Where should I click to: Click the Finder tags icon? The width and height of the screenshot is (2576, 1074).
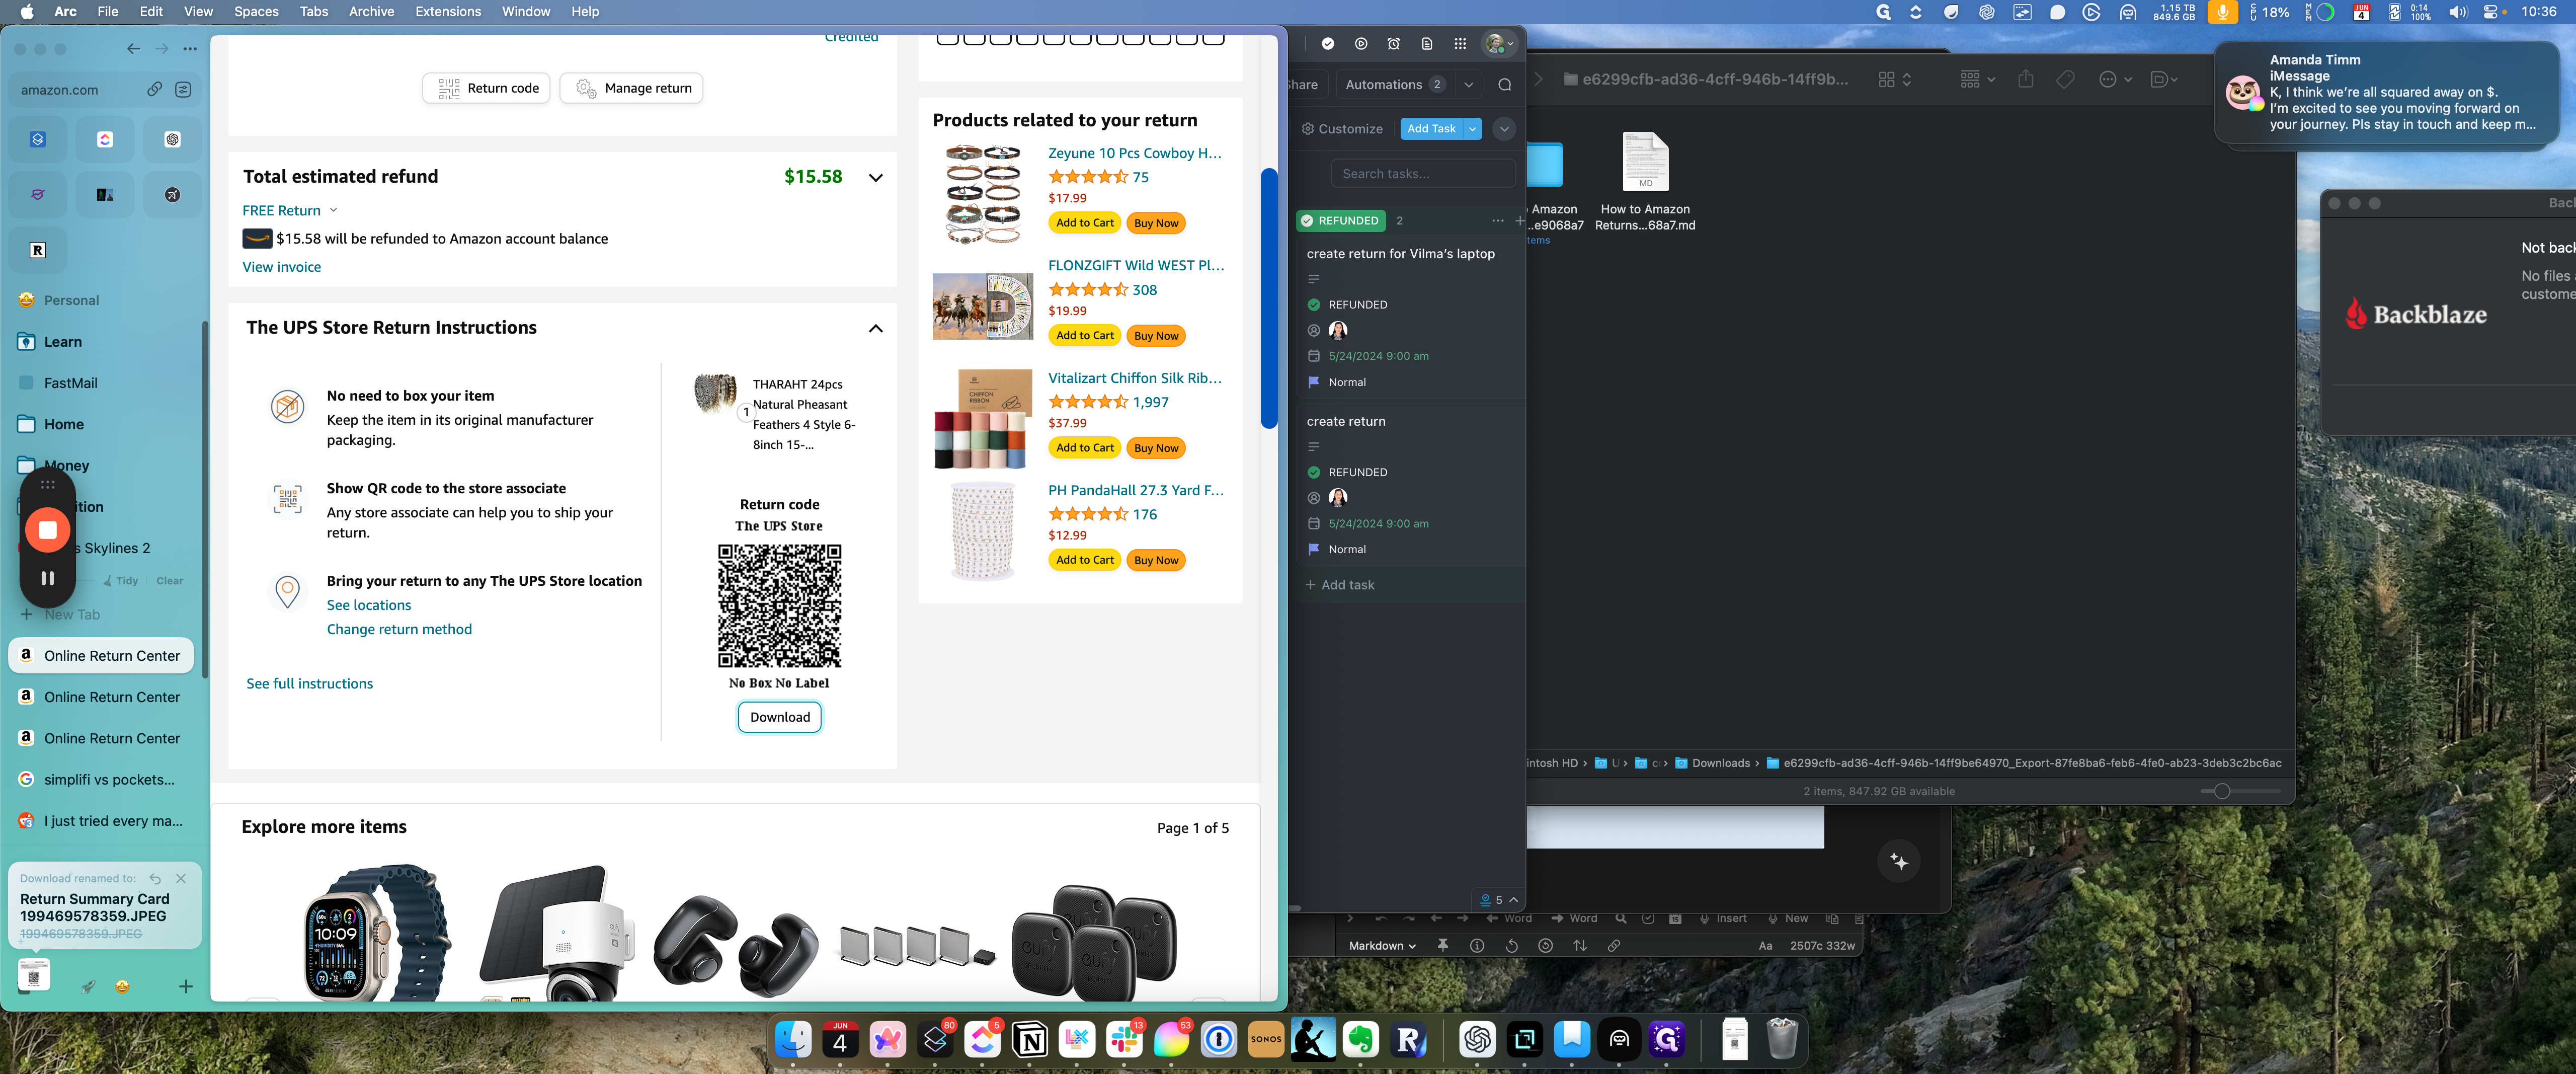coord(2065,79)
